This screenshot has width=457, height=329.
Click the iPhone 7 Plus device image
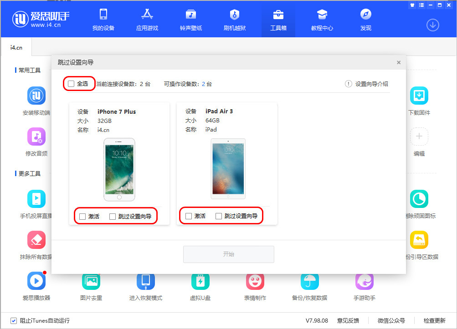point(119,169)
